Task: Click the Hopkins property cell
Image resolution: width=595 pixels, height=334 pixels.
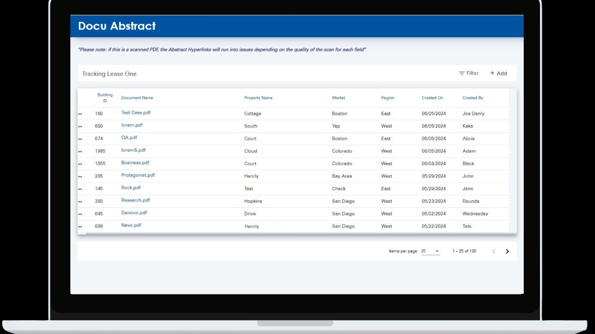Action: pos(253,201)
